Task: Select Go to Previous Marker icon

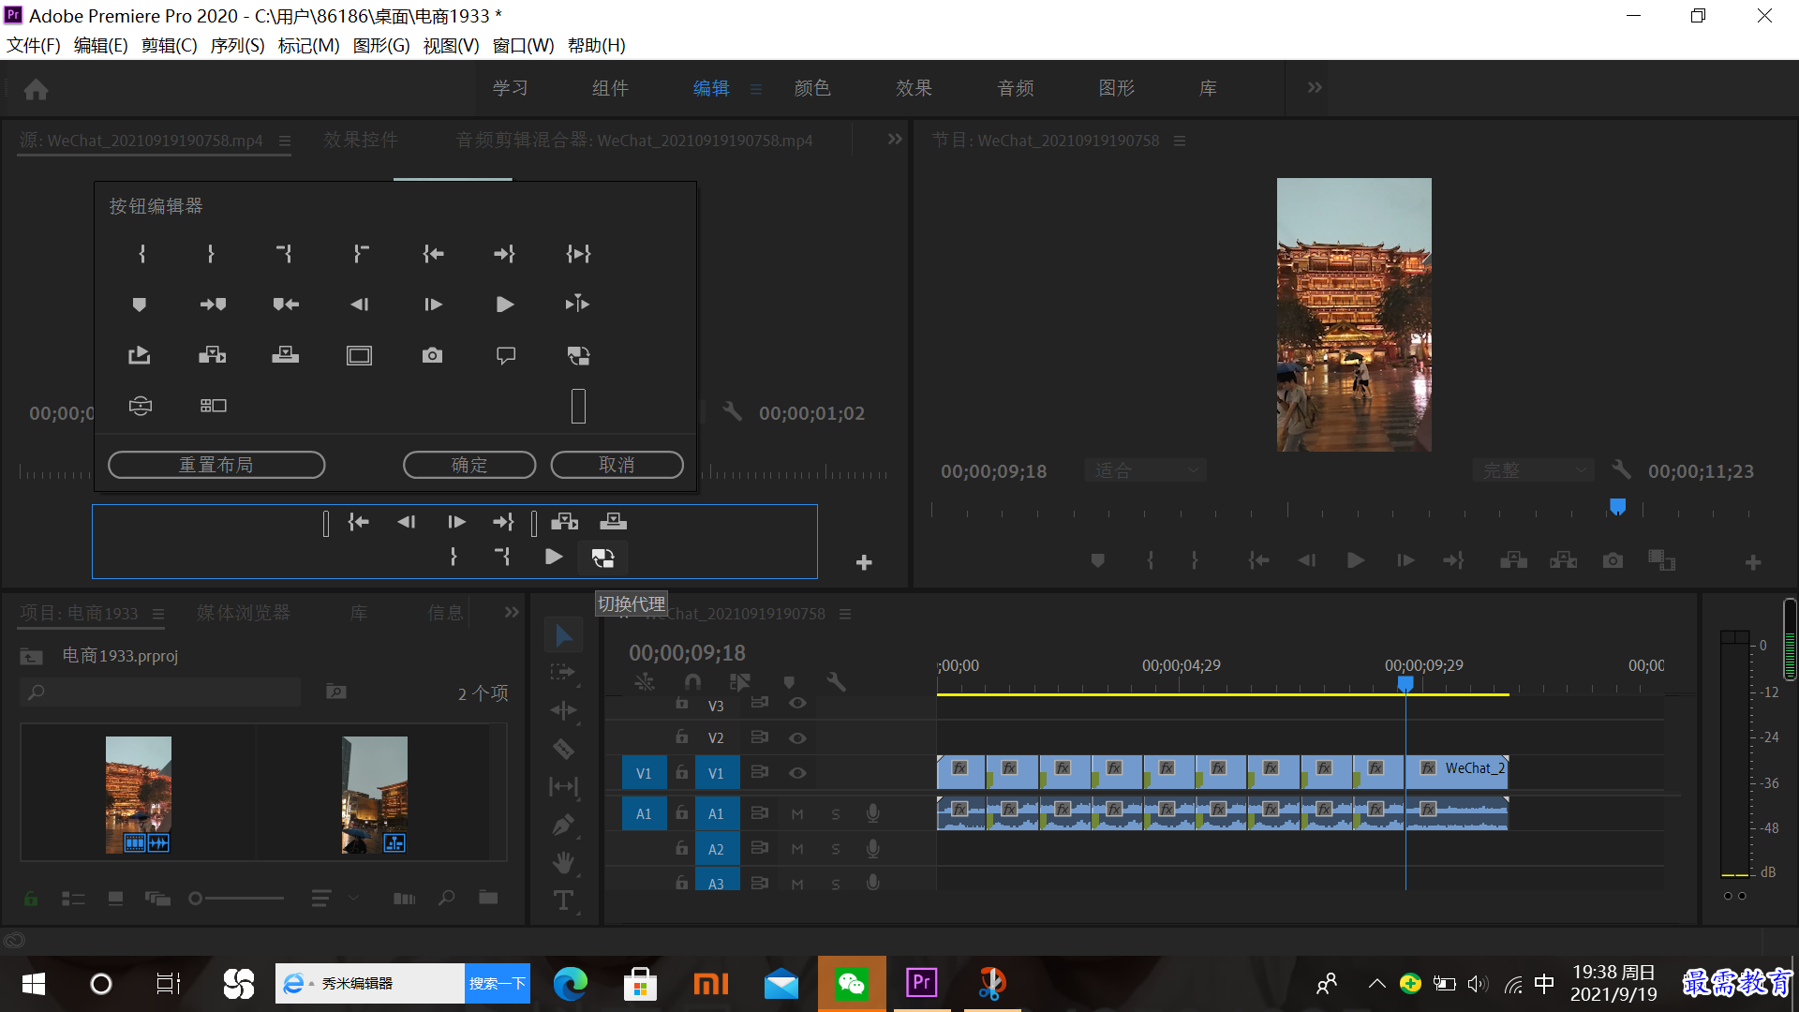Action: point(286,305)
